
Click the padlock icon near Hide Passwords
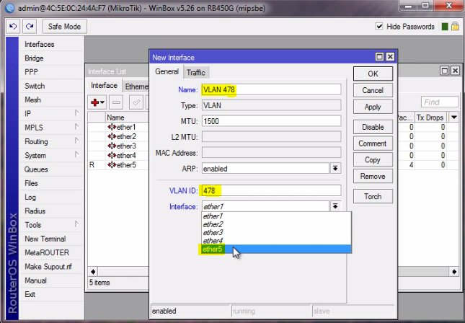point(455,27)
